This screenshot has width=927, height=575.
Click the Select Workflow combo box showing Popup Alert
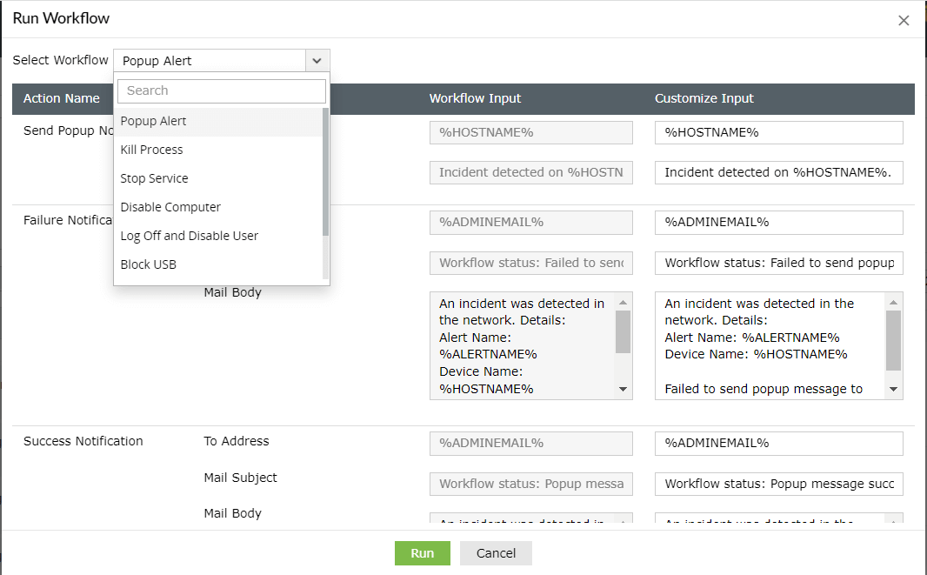click(222, 60)
